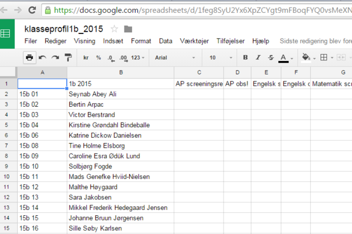
Task: Open the borders menu
Action: click(324, 57)
